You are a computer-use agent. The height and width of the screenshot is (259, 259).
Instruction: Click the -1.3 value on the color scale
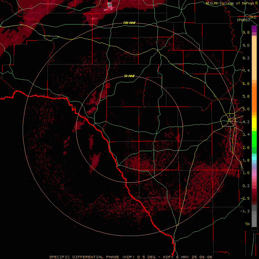pos(245,211)
